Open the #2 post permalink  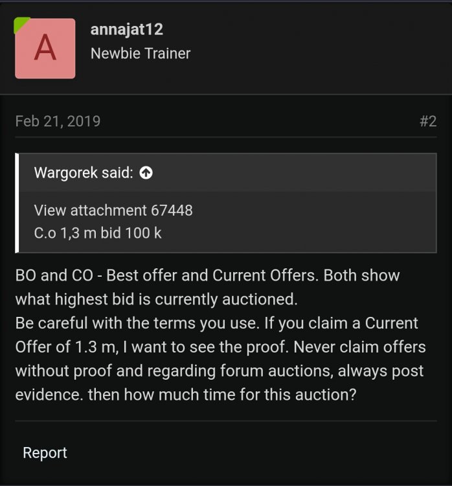pyautogui.click(x=428, y=121)
